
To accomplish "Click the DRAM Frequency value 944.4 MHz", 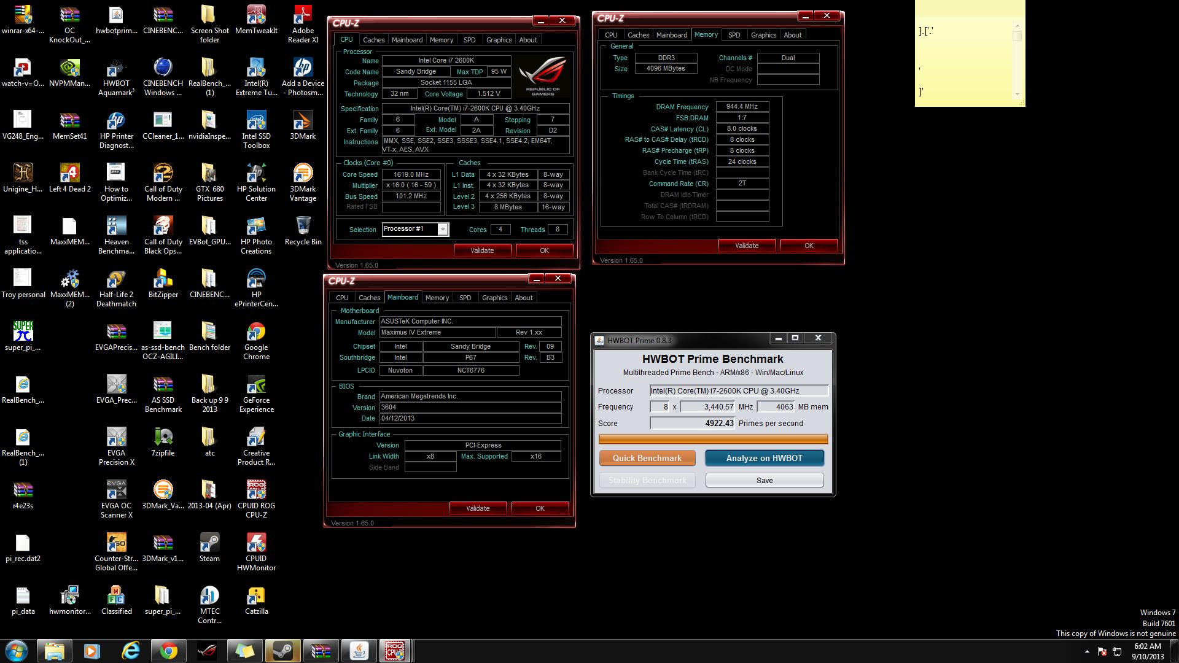I will (x=742, y=107).
